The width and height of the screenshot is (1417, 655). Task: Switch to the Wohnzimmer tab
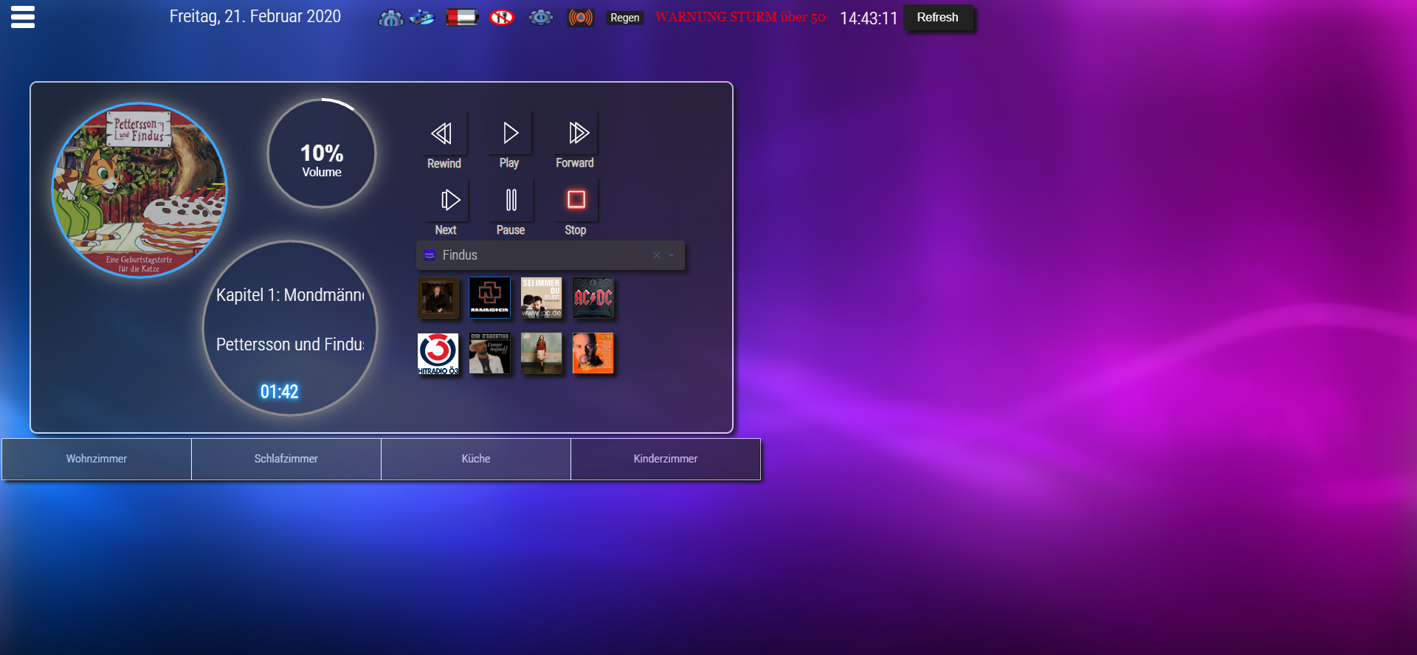(97, 459)
